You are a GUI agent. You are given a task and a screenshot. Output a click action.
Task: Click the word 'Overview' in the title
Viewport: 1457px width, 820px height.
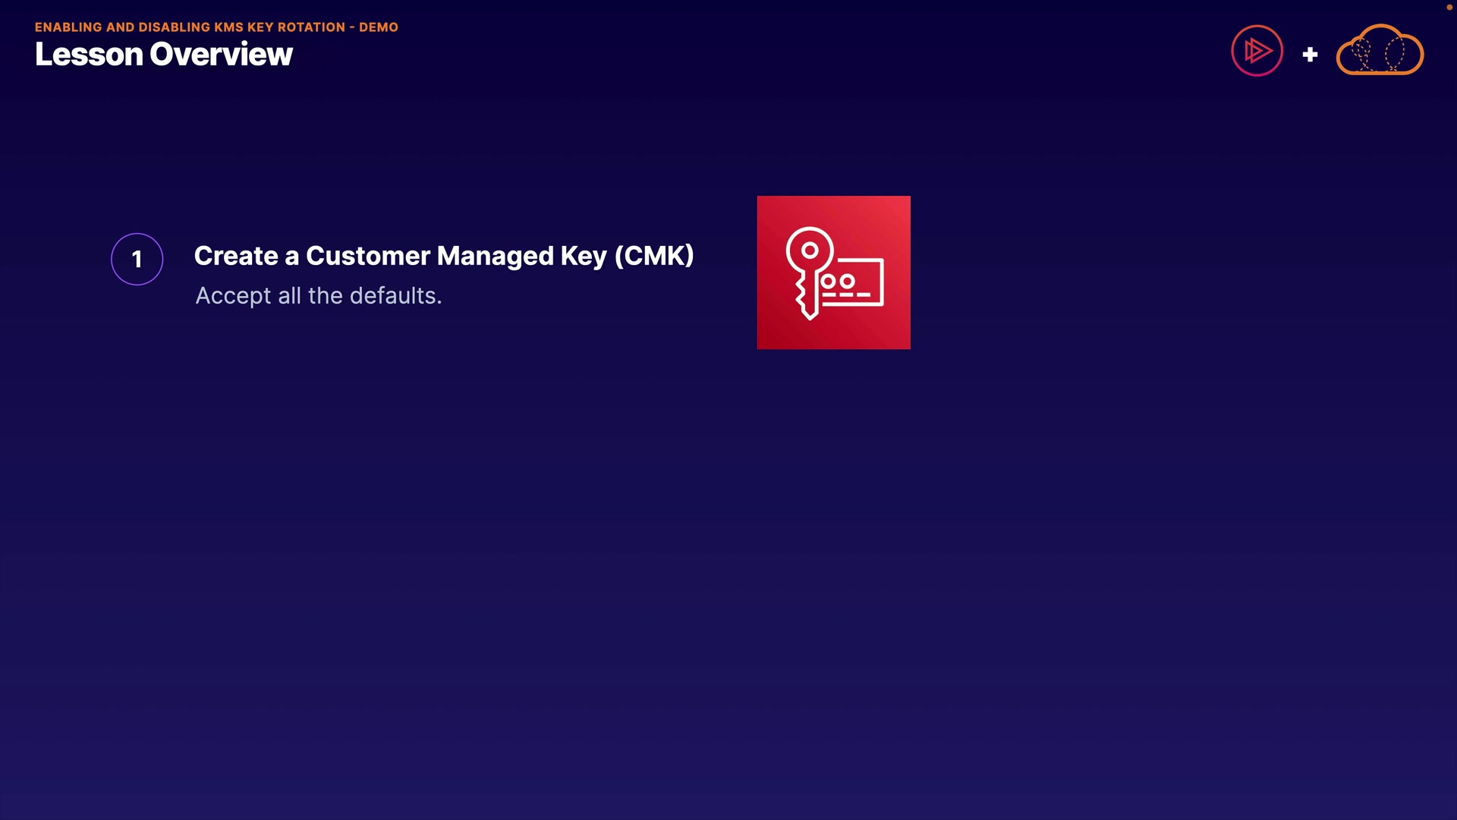point(221,55)
